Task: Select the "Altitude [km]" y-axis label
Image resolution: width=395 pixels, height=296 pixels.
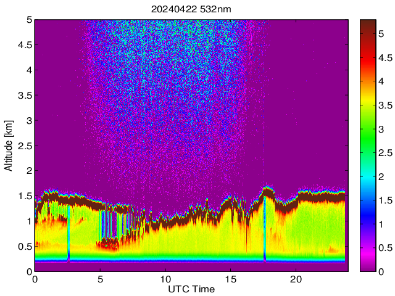Action: point(9,145)
